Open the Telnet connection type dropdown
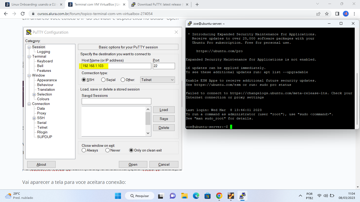This screenshot has height=202, width=360. [x=158, y=80]
